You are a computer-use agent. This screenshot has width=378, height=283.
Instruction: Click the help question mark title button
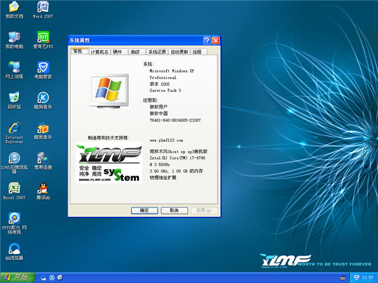(x=207, y=41)
